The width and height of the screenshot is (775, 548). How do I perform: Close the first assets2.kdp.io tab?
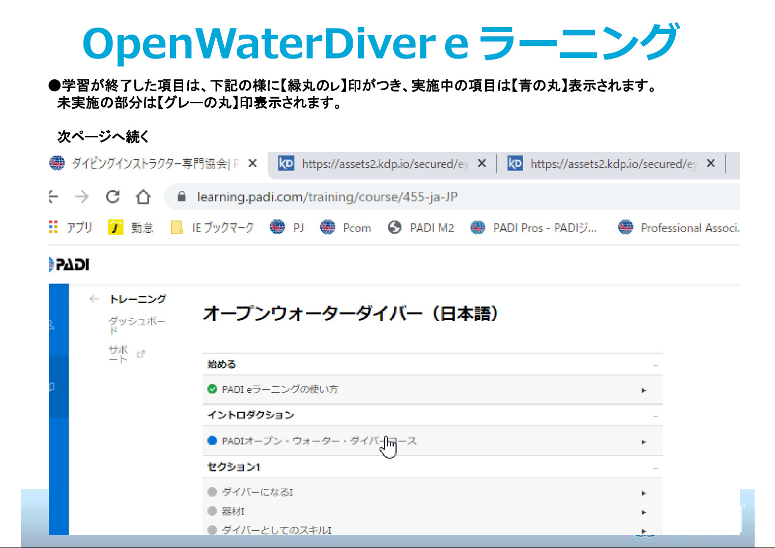pos(482,163)
